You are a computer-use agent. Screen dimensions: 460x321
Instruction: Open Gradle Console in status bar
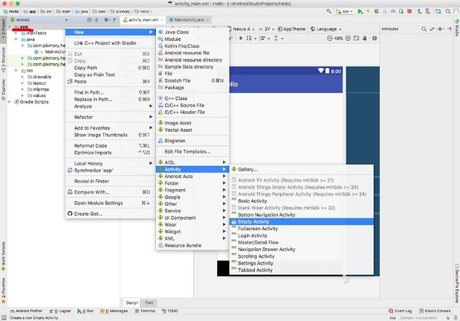[435, 311]
